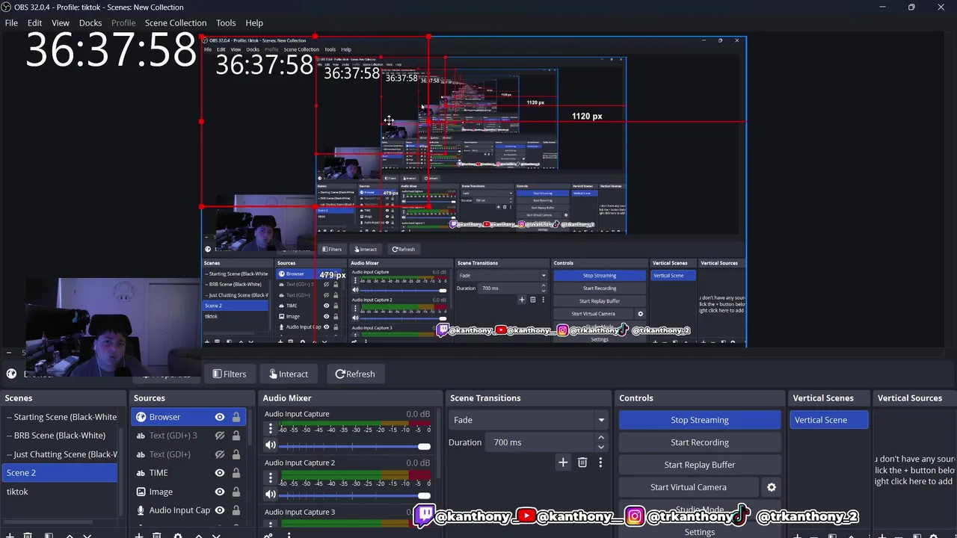The width and height of the screenshot is (957, 538).
Task: Add a transition with the plus icon
Action: (563, 463)
